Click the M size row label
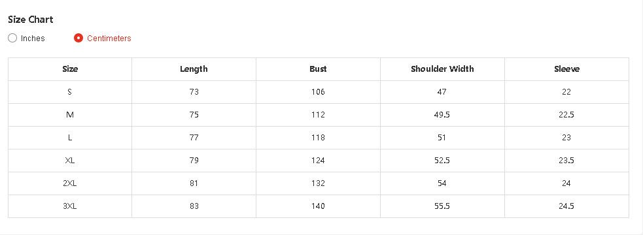 70,115
